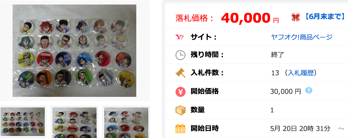Click the clock icon beside 残り時間
348x138 pixels.
click(x=180, y=55)
